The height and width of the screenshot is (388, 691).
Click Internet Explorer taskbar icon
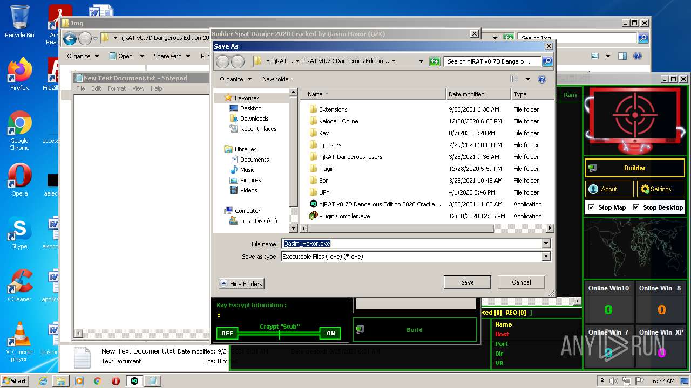tap(43, 381)
